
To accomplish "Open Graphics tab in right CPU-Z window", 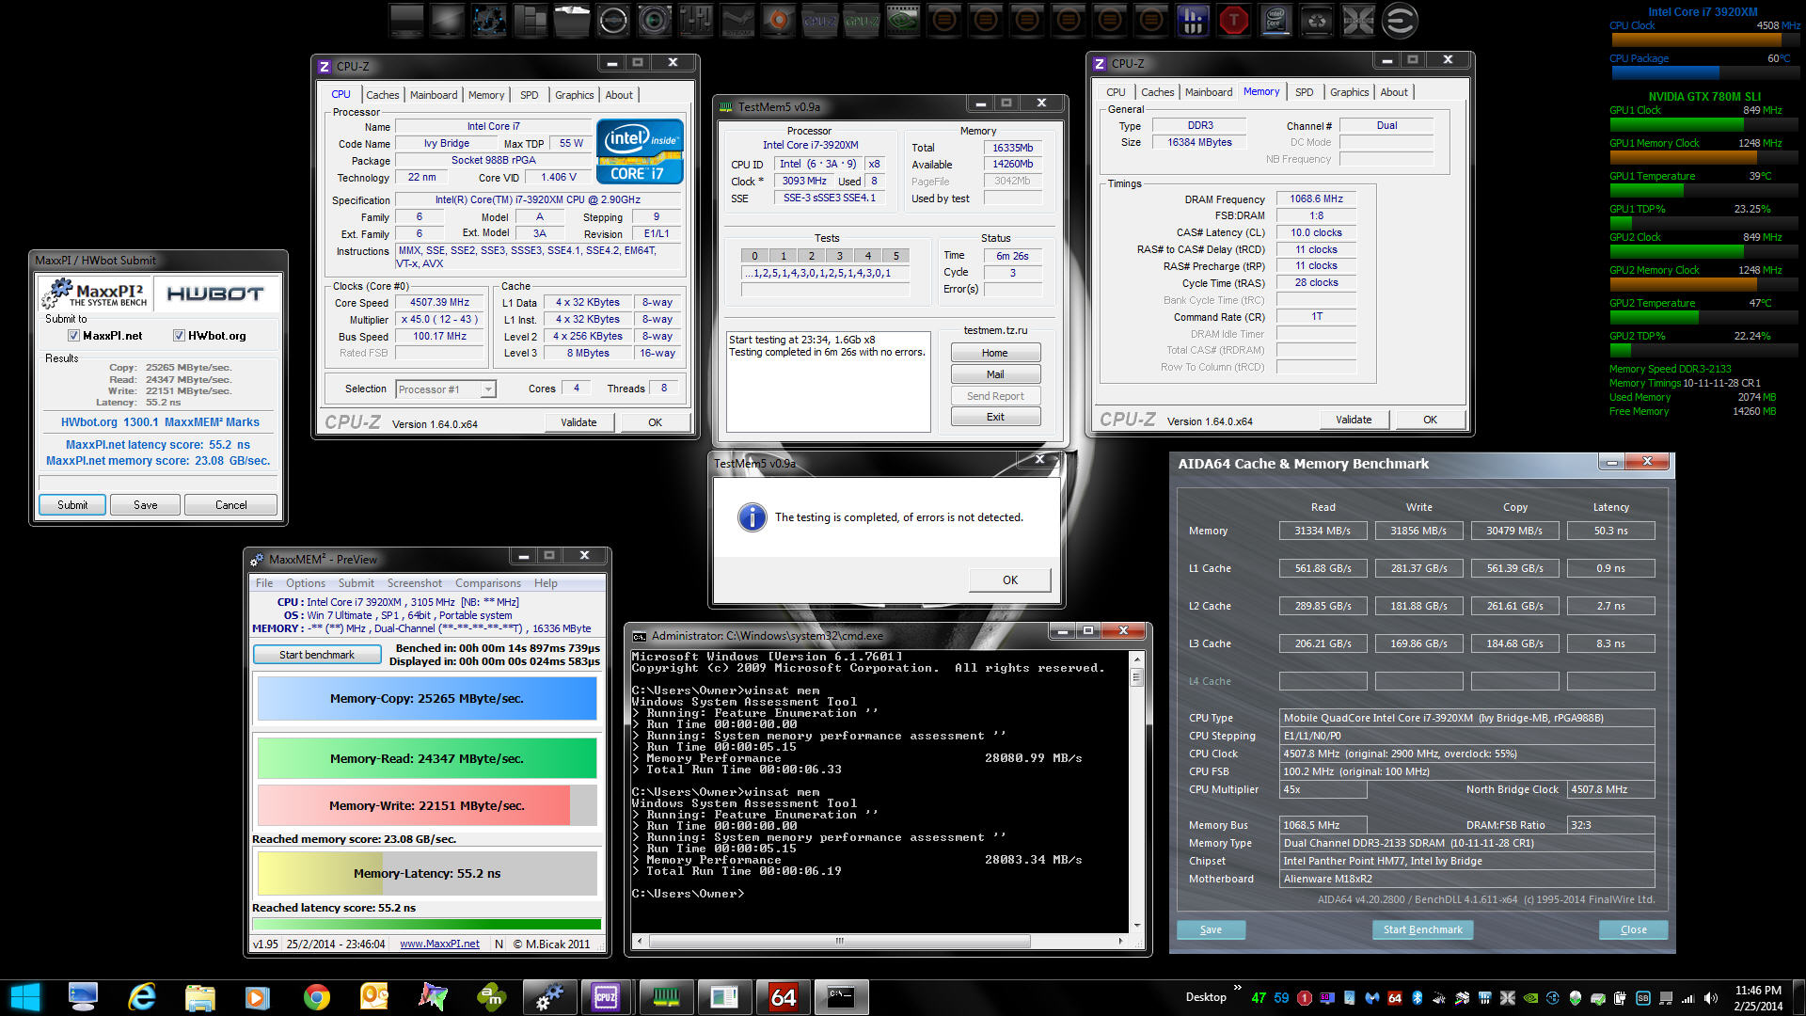I will (1349, 92).
